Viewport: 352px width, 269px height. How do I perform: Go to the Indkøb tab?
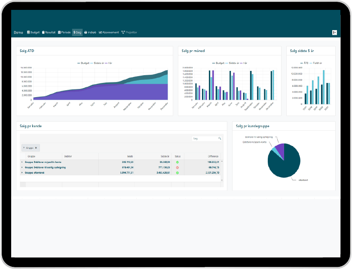click(x=90, y=32)
